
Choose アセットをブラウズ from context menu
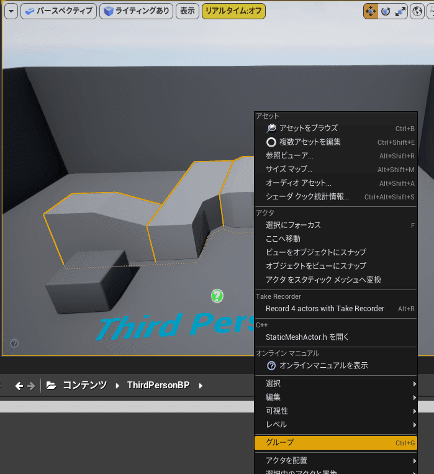[x=336, y=128]
